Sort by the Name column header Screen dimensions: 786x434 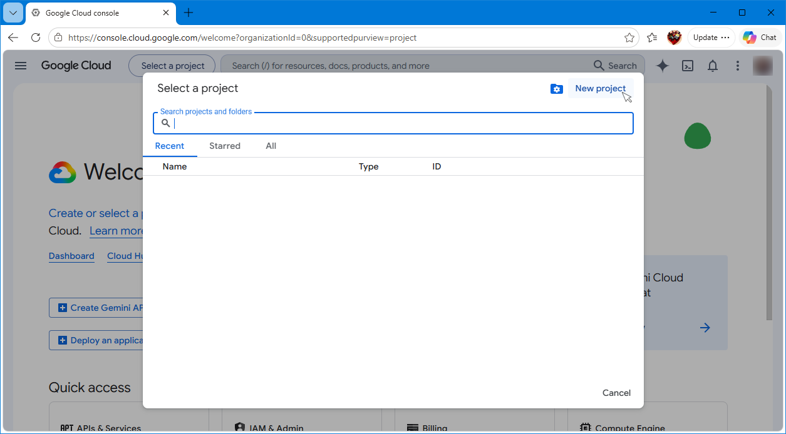[x=175, y=166]
